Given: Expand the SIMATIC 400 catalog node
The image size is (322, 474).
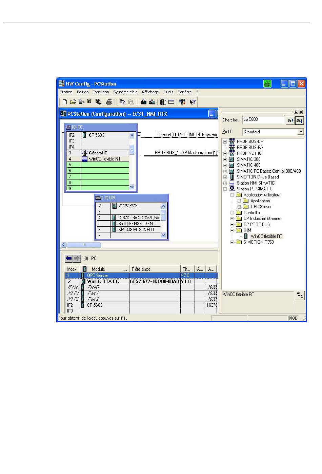Looking at the screenshot, I should (x=225, y=165).
